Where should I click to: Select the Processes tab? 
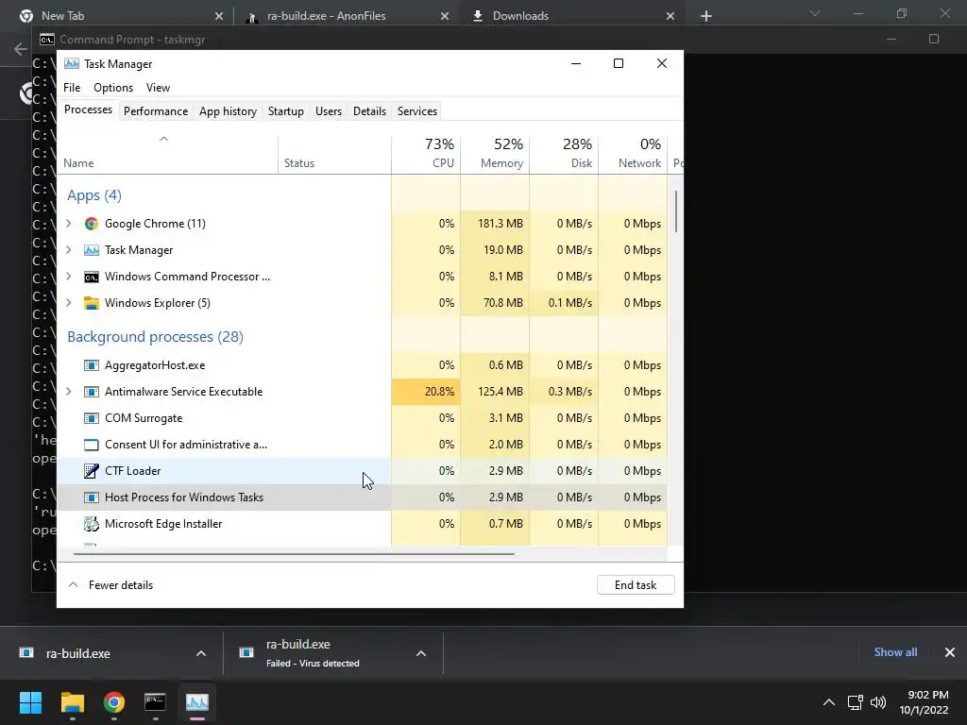coord(88,110)
